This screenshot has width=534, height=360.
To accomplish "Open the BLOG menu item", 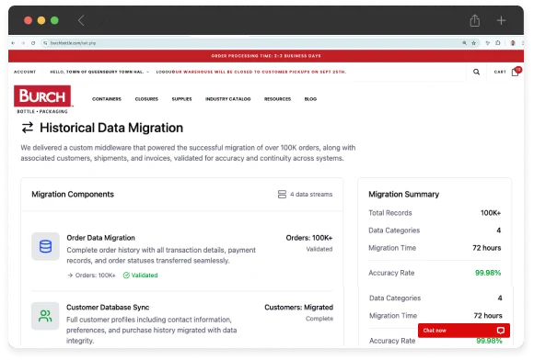I will click(x=310, y=99).
